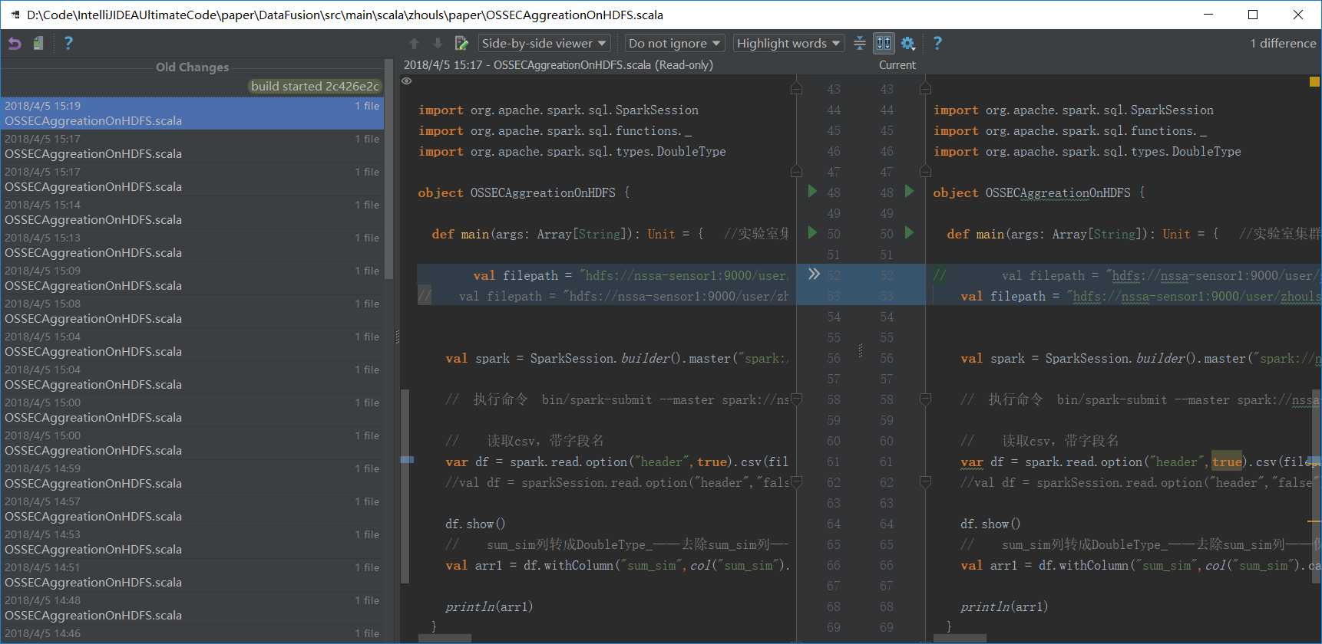Screen dimensions: 1322x644
Task: Select the 2018/4/5 14:51 revision
Action: coord(192,575)
